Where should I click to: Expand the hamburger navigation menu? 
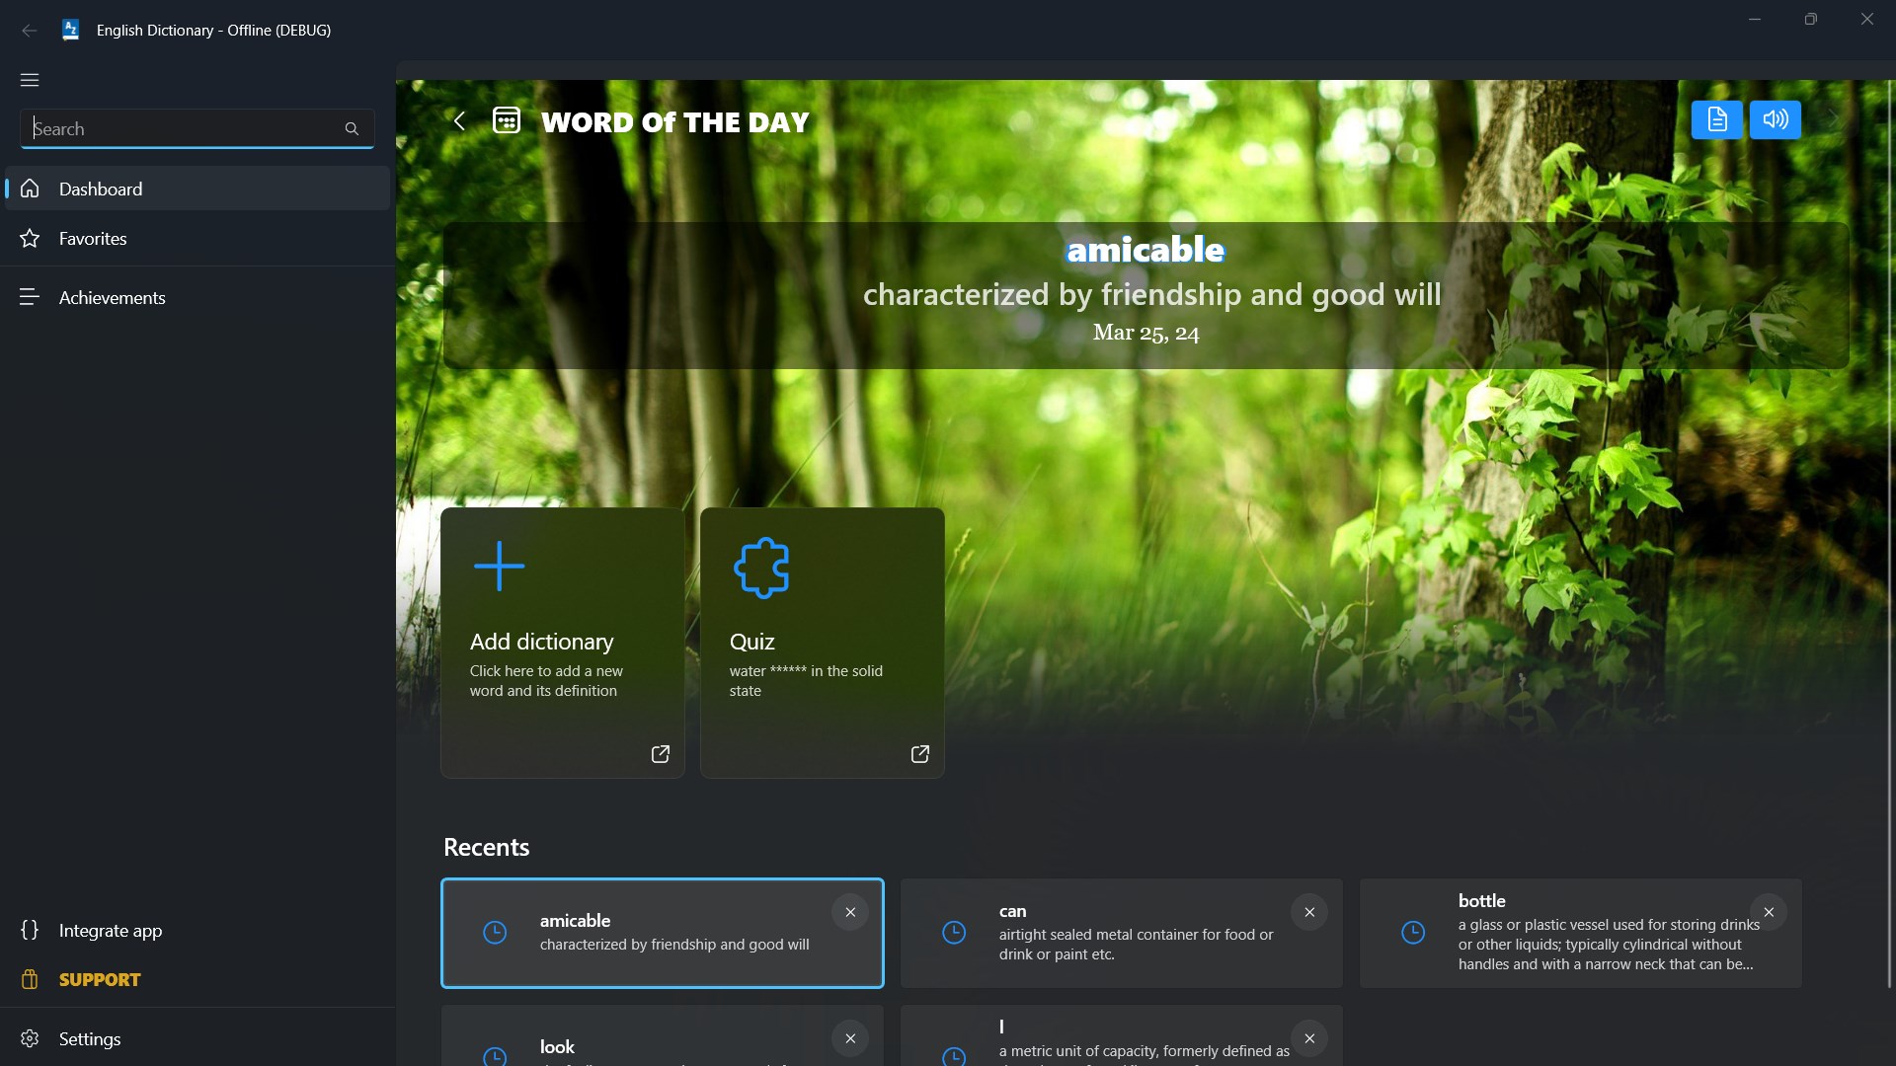click(29, 79)
